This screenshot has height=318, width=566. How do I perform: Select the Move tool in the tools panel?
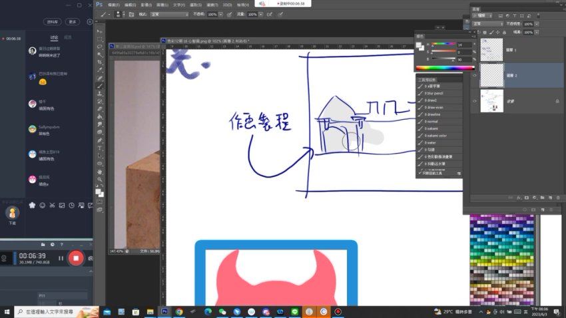pyautogui.click(x=100, y=31)
